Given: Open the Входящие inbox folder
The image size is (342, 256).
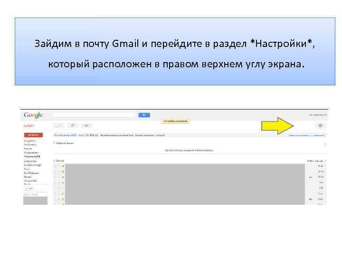Looking at the screenshot, I should pos(29,141).
